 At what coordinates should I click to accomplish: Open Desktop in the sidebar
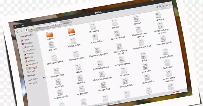pyautogui.click(x=27, y=43)
